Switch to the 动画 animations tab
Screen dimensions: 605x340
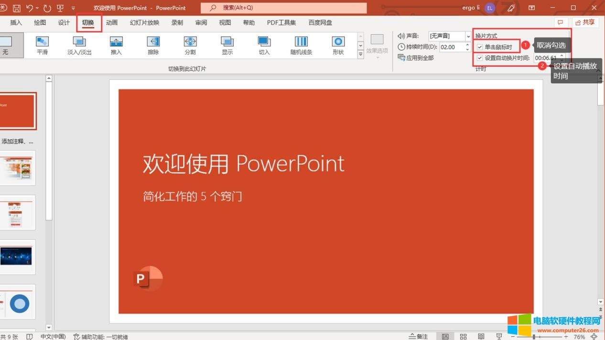[112, 22]
